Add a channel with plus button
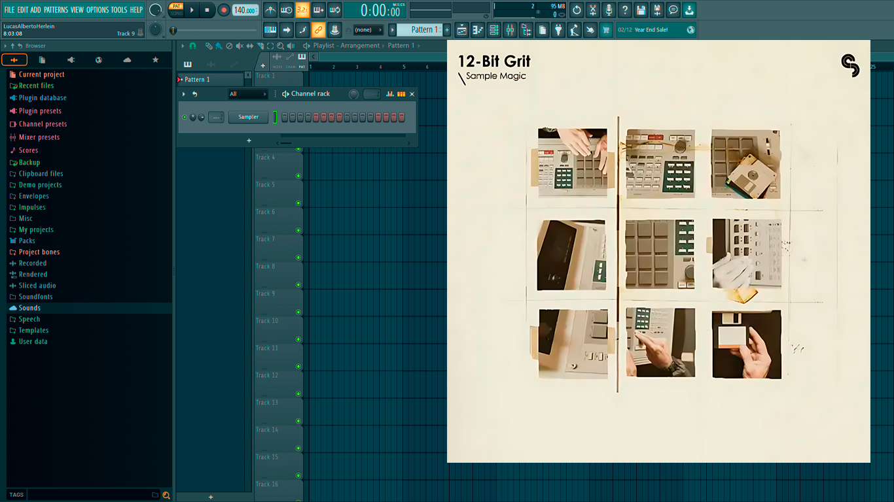 pos(249,141)
